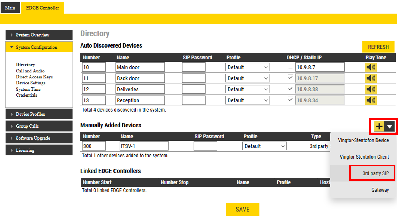This screenshot has height=218, width=398.
Task: Open Profile dropdown for ITSV-1 device
Action: click(264, 146)
